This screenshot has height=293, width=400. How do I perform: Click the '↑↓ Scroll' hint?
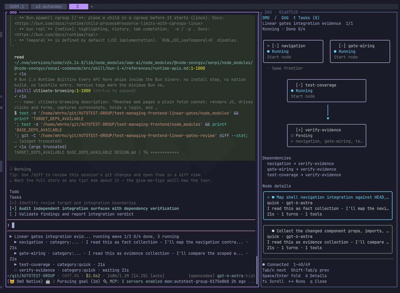click(x=273, y=281)
